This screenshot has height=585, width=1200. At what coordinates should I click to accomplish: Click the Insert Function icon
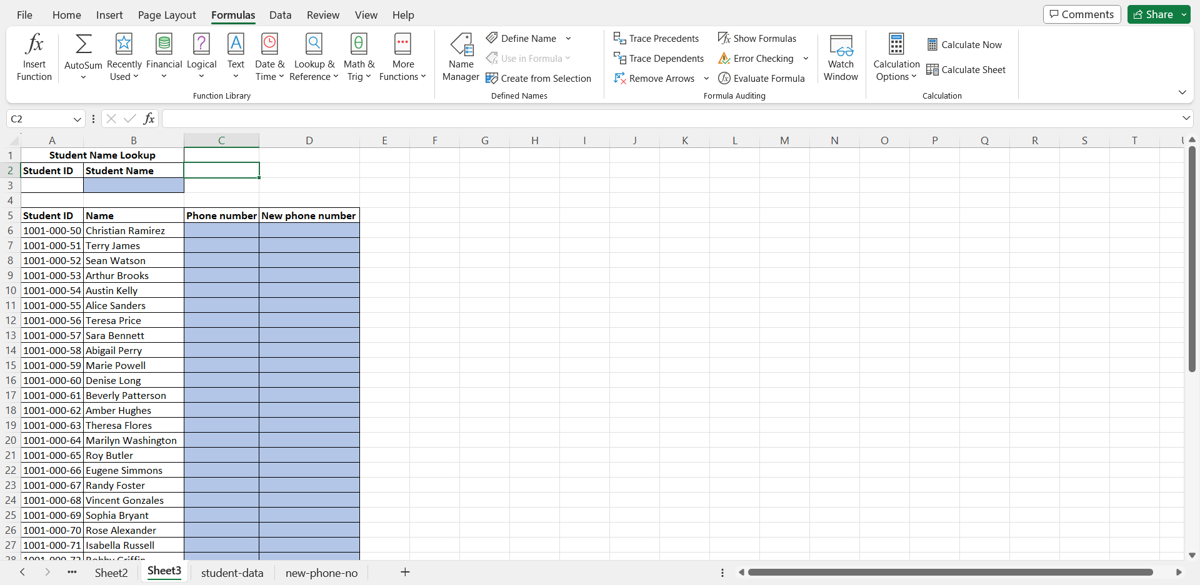click(34, 56)
